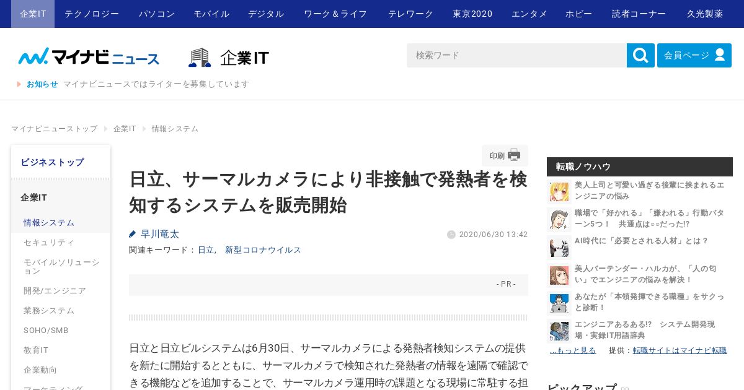Click the article headline 日立、サーマルカメラ

(328, 192)
